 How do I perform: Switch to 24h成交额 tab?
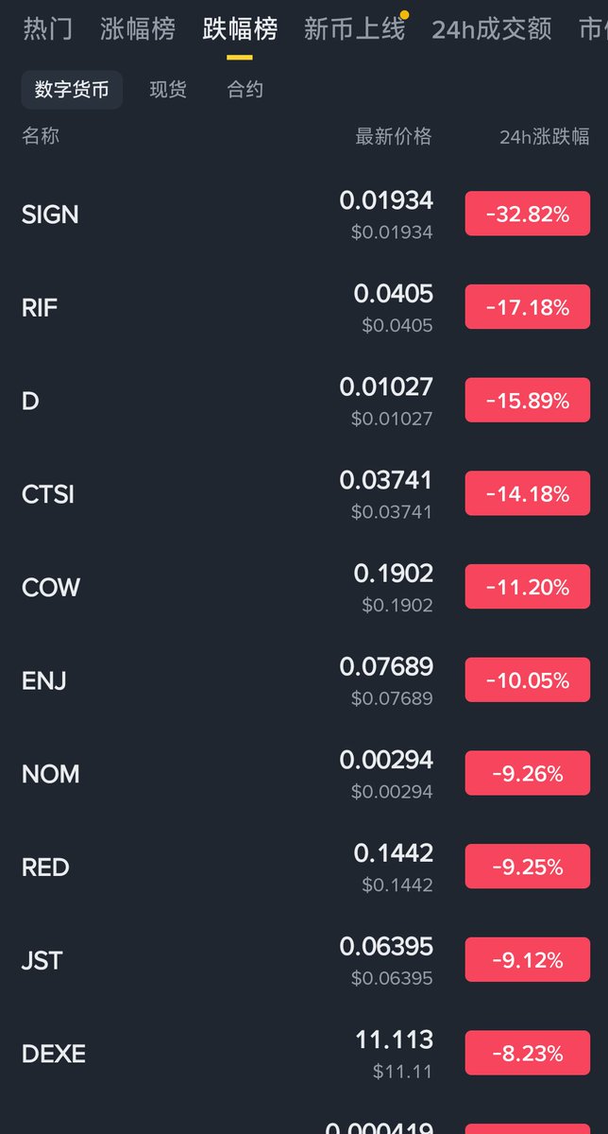491,28
